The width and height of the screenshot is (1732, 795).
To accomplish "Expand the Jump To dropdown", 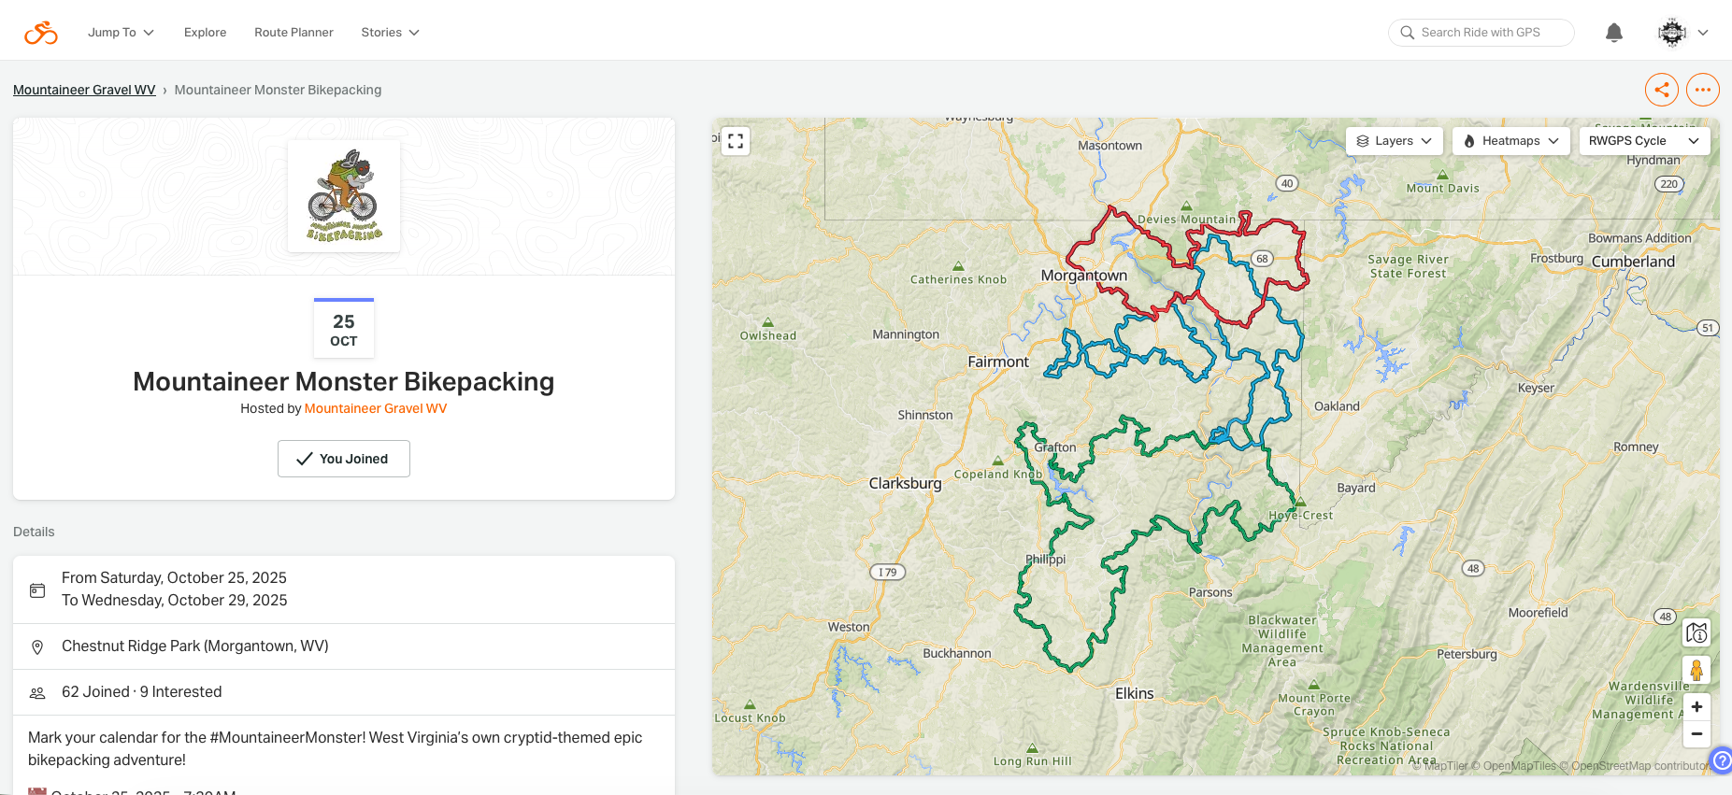I will click(121, 33).
